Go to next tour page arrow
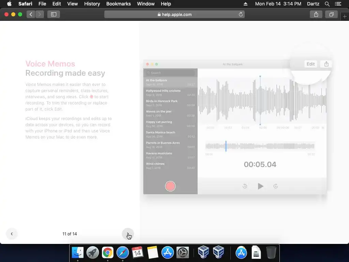The width and height of the screenshot is (349, 262). tap(128, 234)
